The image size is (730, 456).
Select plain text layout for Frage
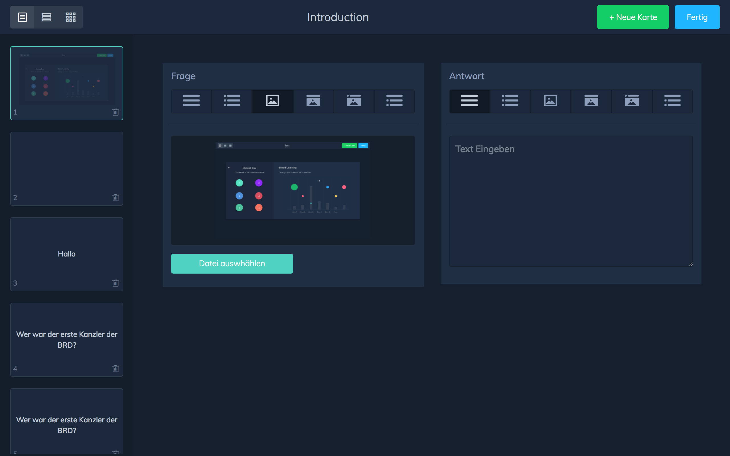point(191,101)
